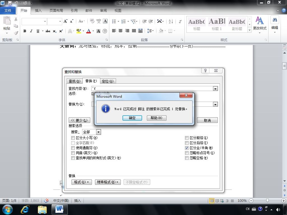Open the 特殊格式 dropdown button
This screenshot has width=287, height=215.
point(108,182)
